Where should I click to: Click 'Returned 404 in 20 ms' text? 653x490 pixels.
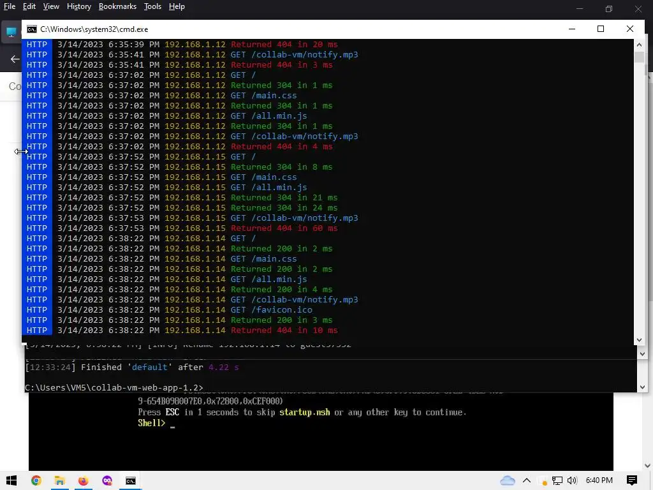tap(284, 44)
